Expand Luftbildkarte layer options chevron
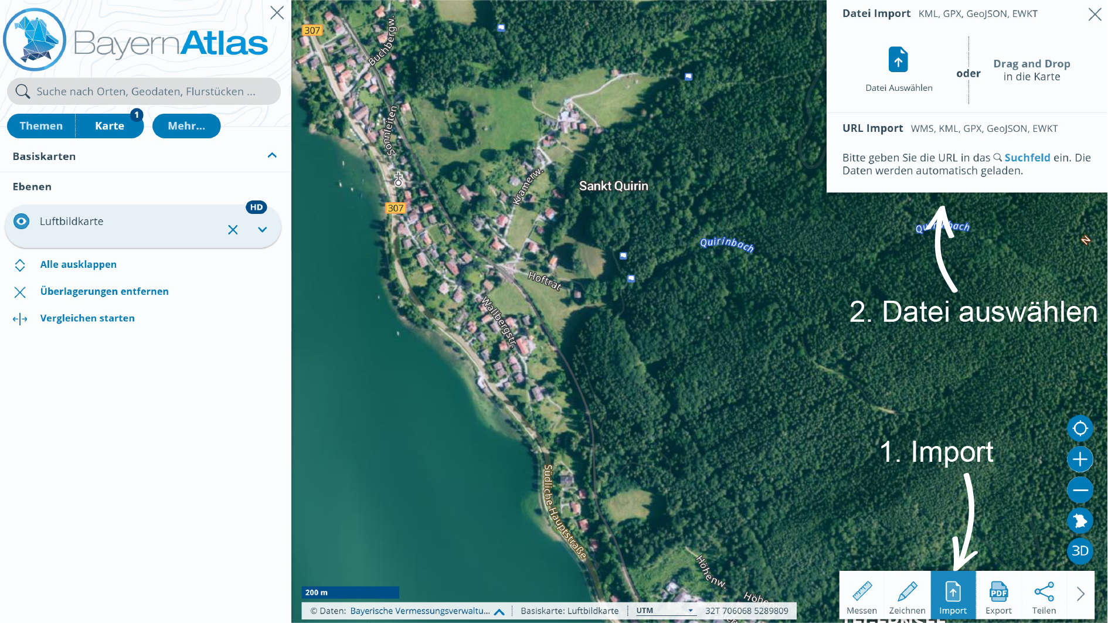This screenshot has height=623, width=1108. tap(263, 230)
